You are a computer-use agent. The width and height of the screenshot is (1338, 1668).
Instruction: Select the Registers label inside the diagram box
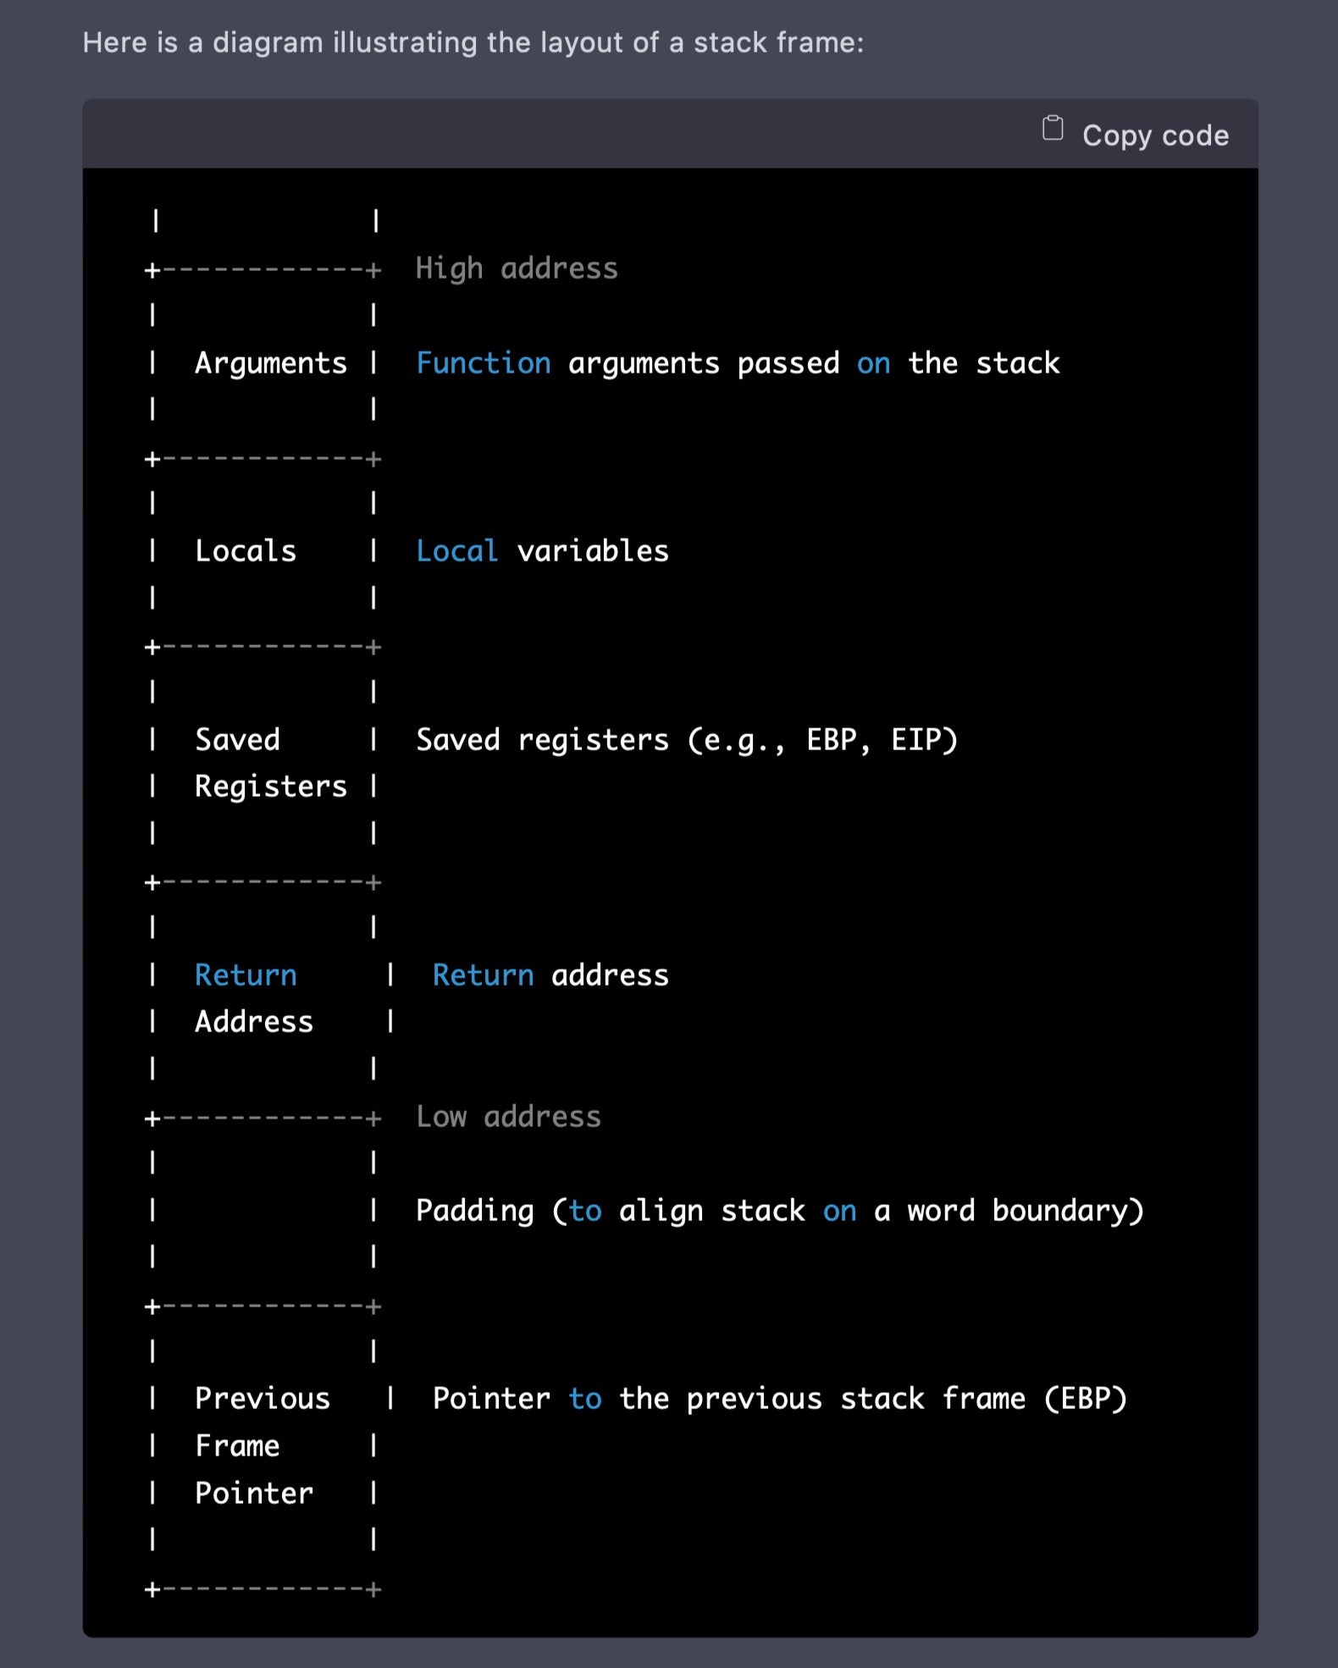270,787
